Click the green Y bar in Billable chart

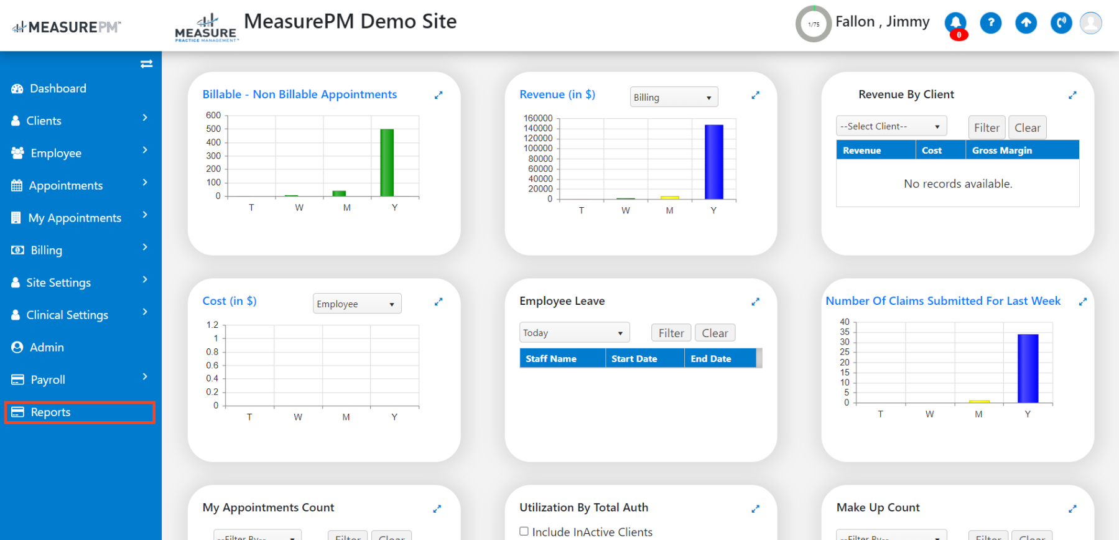tap(387, 162)
